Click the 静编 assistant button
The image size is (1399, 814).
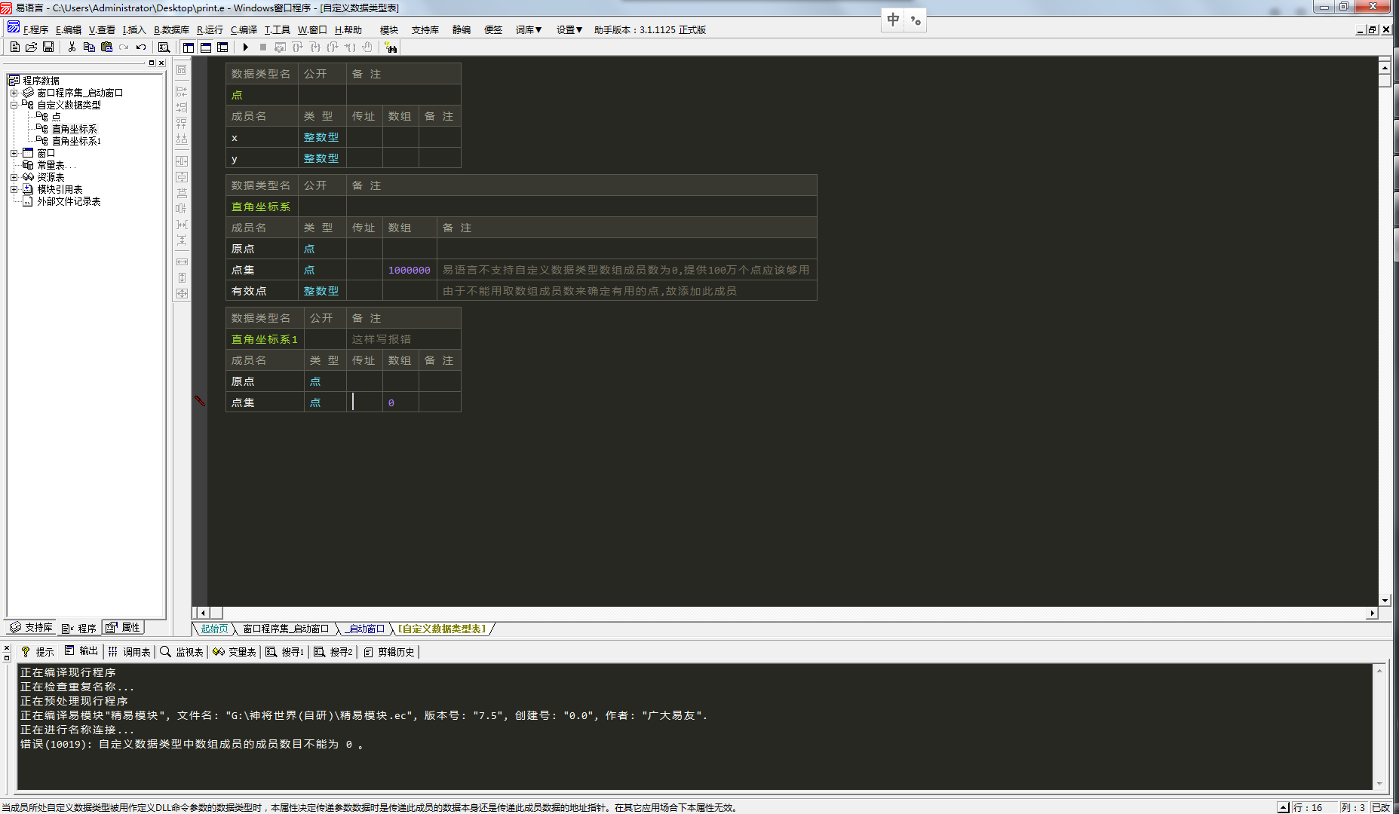[462, 30]
